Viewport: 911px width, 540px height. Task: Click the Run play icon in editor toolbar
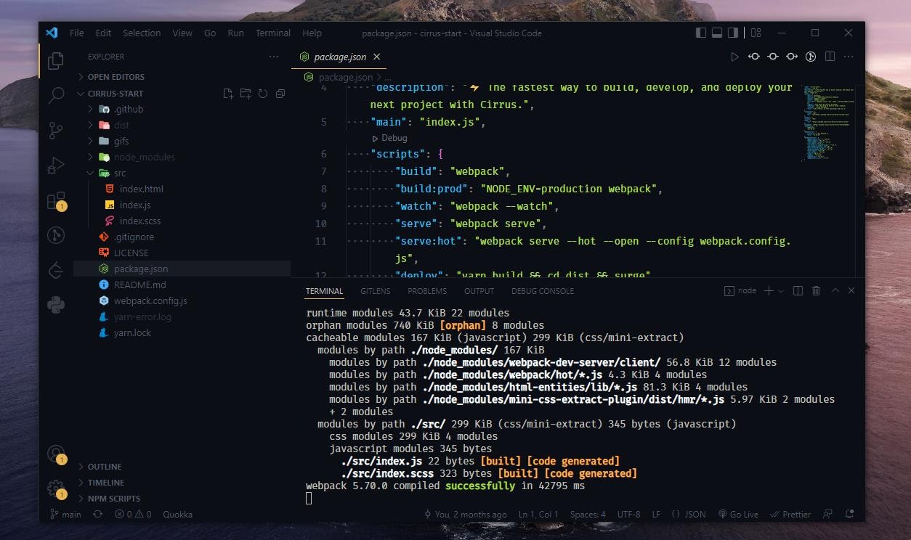click(734, 57)
